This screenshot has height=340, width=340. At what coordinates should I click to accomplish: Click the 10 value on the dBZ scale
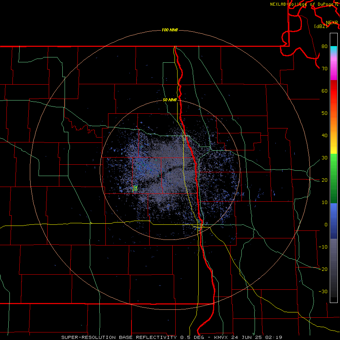pyautogui.click(x=325, y=202)
